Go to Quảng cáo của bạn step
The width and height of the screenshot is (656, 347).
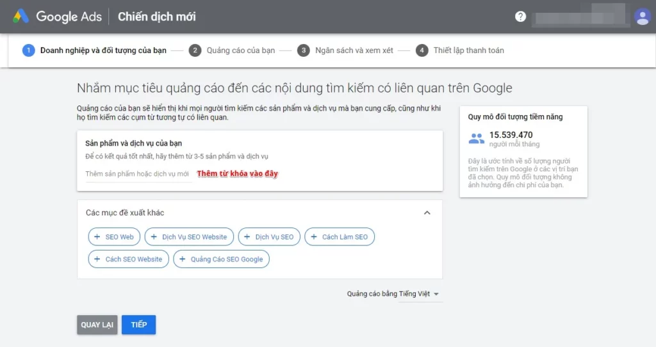pyautogui.click(x=241, y=50)
